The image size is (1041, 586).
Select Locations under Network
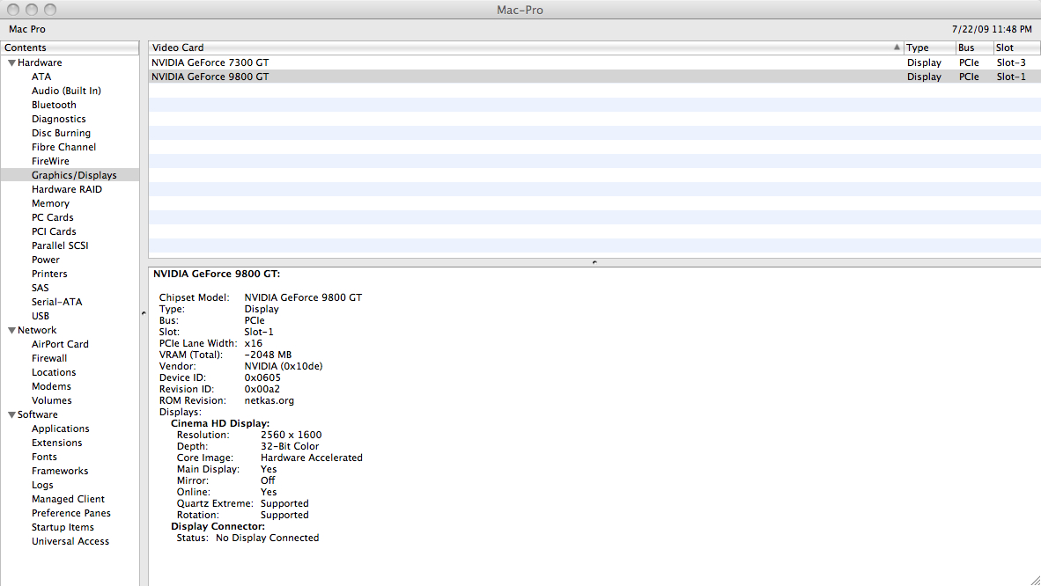pos(54,372)
